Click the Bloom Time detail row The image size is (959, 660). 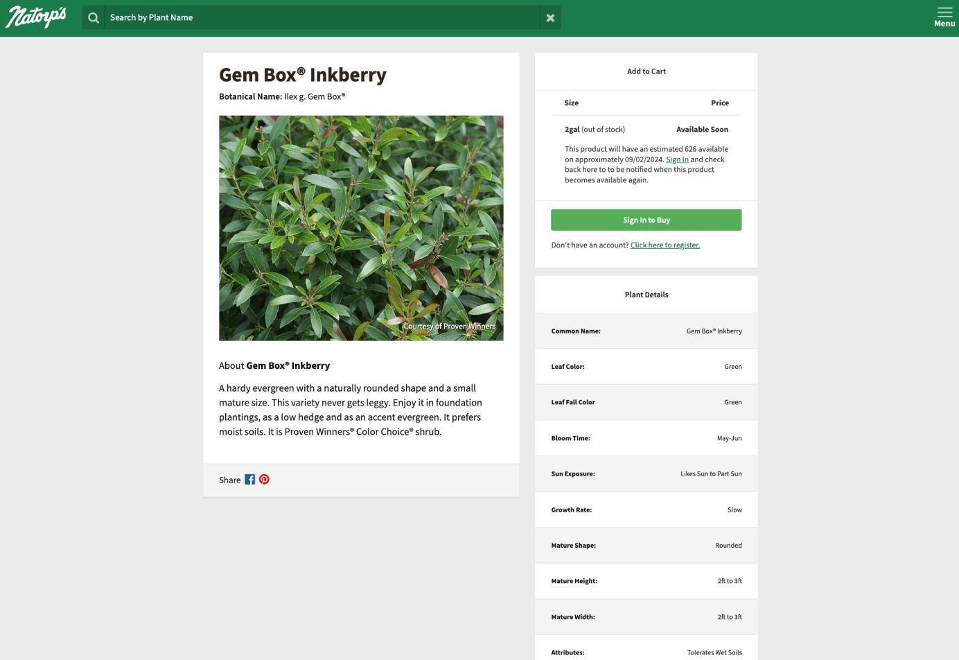[x=646, y=438]
